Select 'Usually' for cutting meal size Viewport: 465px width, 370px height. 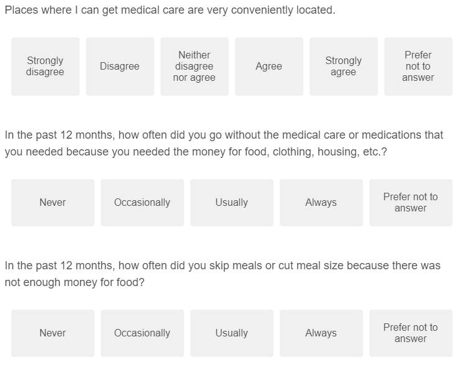pos(232,333)
